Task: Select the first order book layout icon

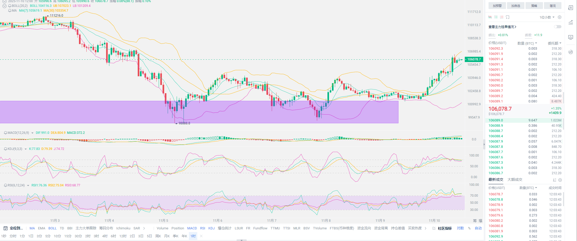Action: click(490, 17)
